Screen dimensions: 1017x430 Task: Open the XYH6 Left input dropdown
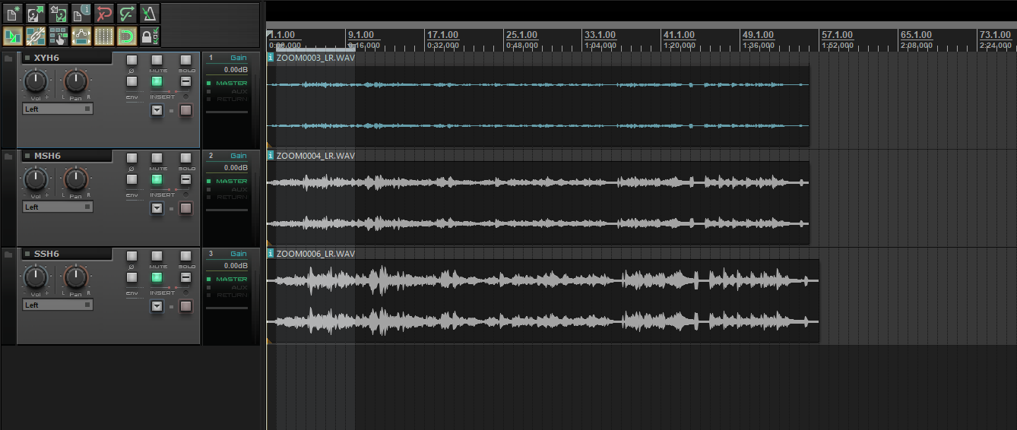pyautogui.click(x=58, y=109)
